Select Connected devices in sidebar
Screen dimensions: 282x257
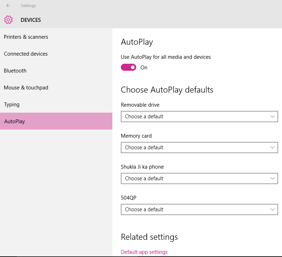coord(26,54)
